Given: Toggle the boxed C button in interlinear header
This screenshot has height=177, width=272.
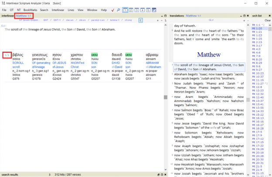Looking at the screenshot, I should [x=141, y=20].
